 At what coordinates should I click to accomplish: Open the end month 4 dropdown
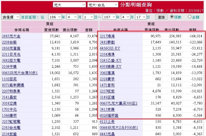tap(126, 17)
